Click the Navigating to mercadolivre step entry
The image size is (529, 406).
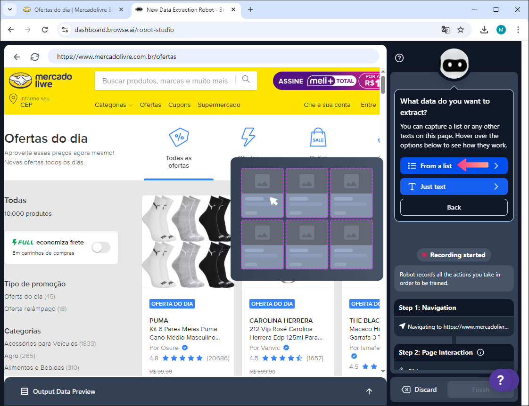(x=454, y=326)
